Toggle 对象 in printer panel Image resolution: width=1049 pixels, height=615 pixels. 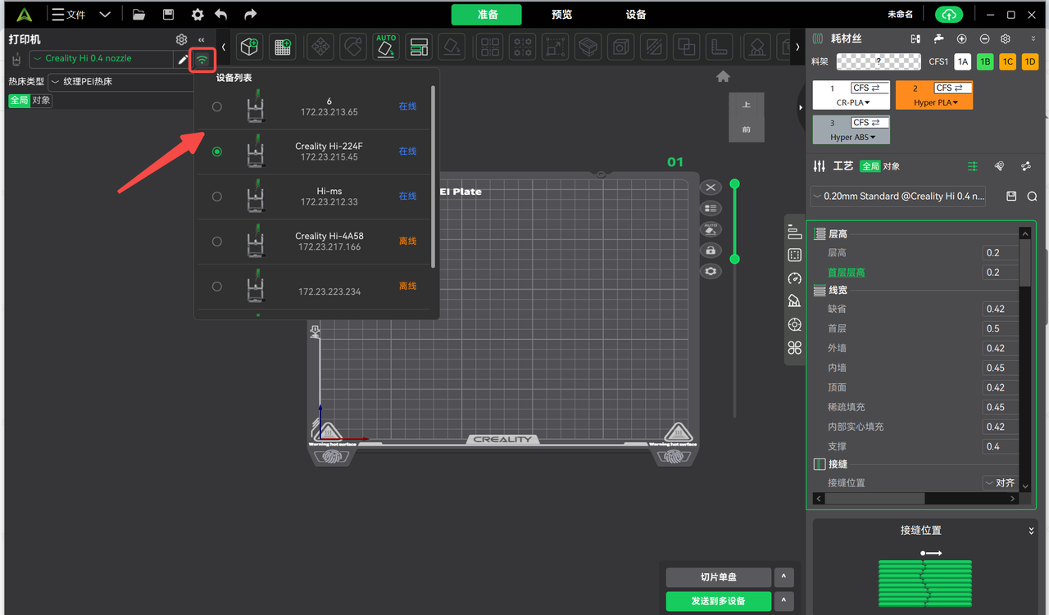click(x=41, y=101)
